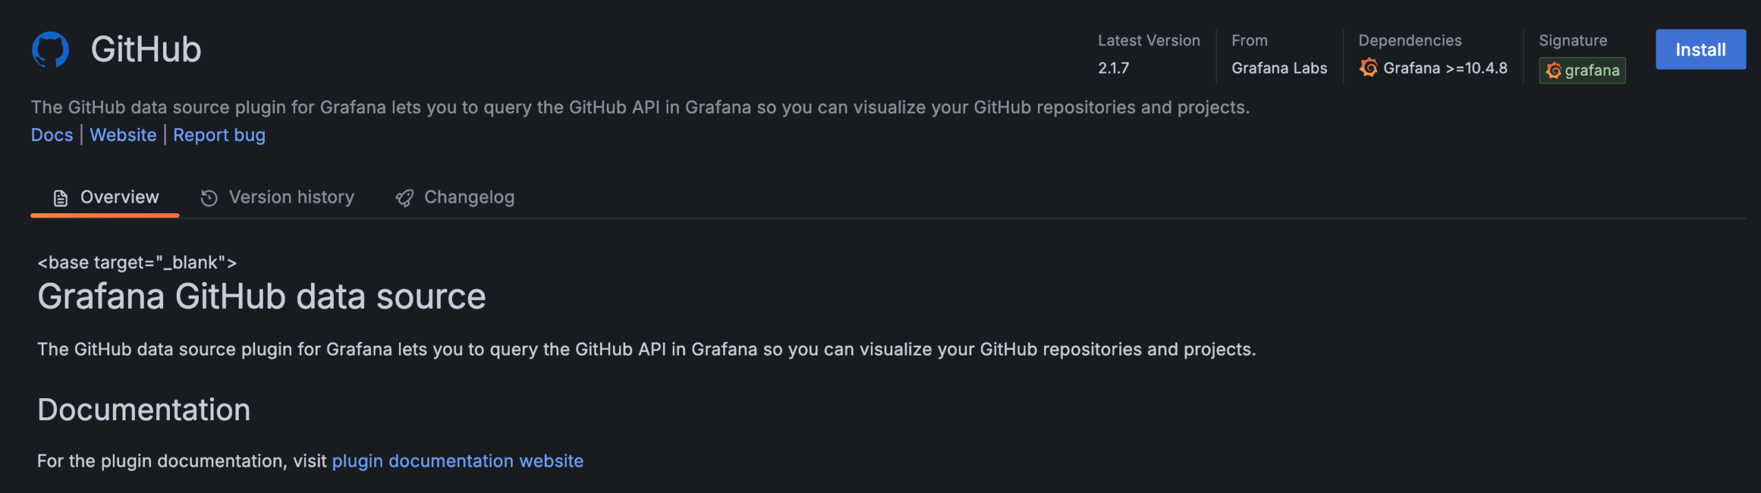Click the Grafana >=10.4.8 dependency text
The image size is (1761, 493).
tap(1445, 68)
